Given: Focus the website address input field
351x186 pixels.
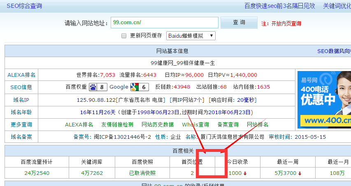Looking at the screenshot, I should click(164, 23).
